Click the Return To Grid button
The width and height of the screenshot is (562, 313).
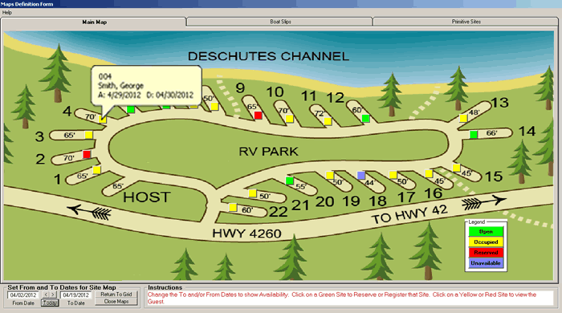click(x=116, y=295)
